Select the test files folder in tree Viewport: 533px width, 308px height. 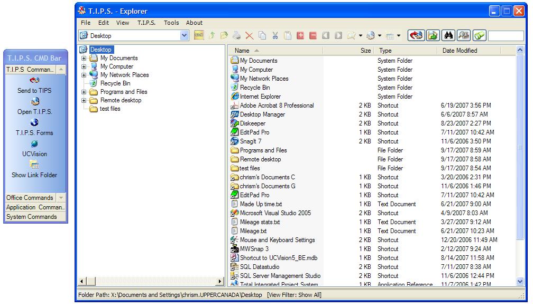(x=110, y=109)
